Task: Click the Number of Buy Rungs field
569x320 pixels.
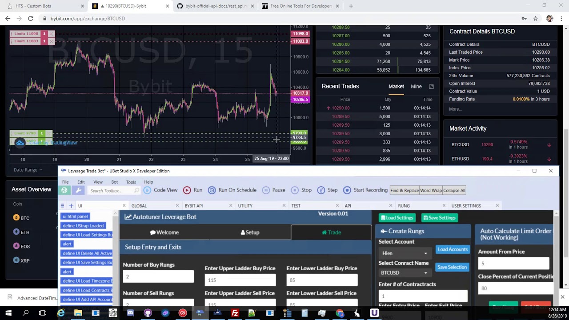Action: (158, 277)
